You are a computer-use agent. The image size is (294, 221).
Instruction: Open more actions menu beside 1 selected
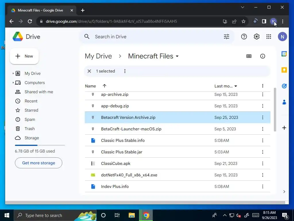coord(125,71)
